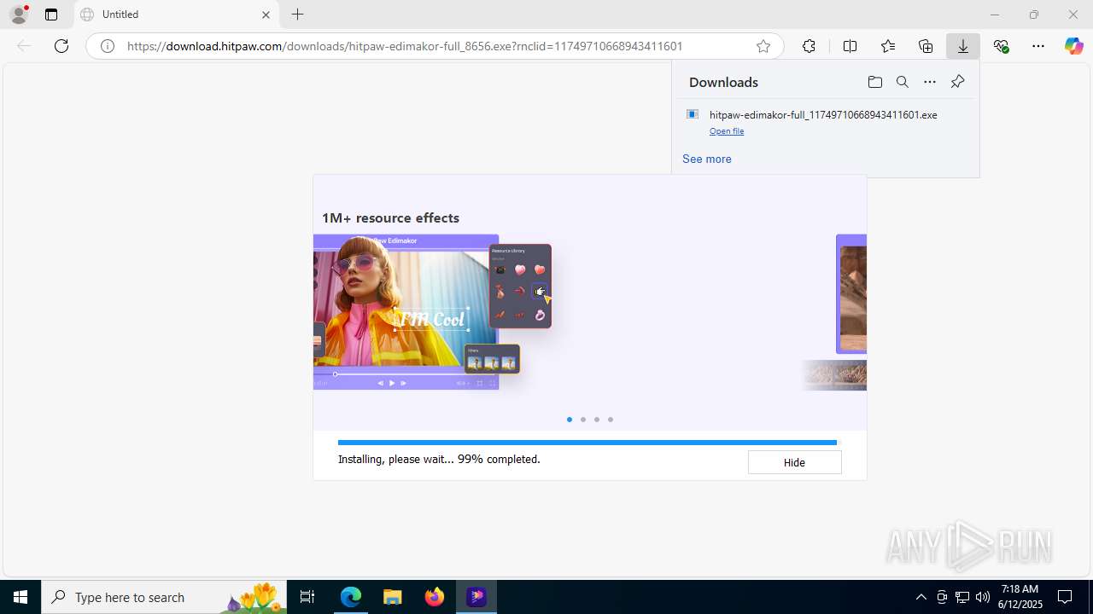The width and height of the screenshot is (1093, 614).
Task: Select the second carousel dot
Action: coord(583,420)
